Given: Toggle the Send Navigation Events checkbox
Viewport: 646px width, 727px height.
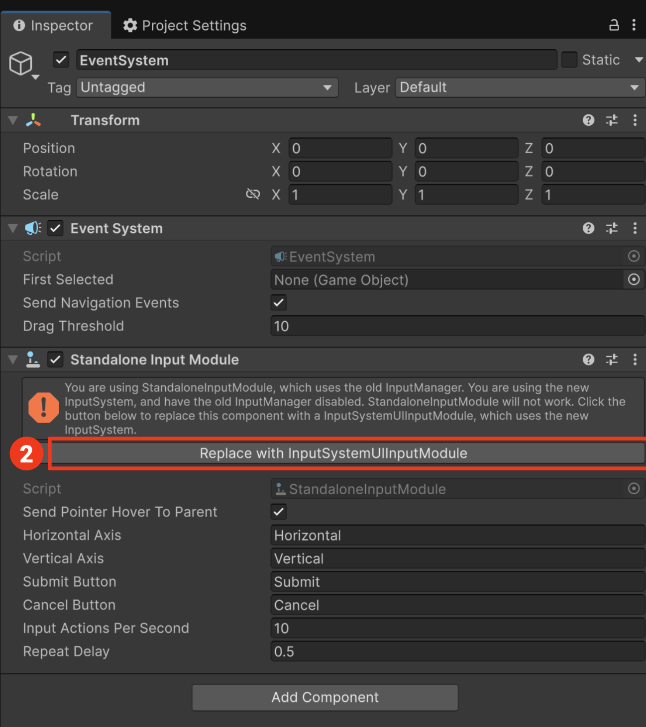Looking at the screenshot, I should click(279, 302).
